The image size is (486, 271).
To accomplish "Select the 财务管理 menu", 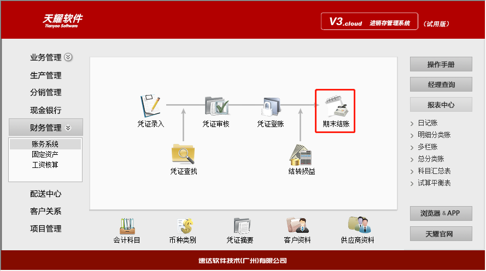I will pyautogui.click(x=45, y=127).
